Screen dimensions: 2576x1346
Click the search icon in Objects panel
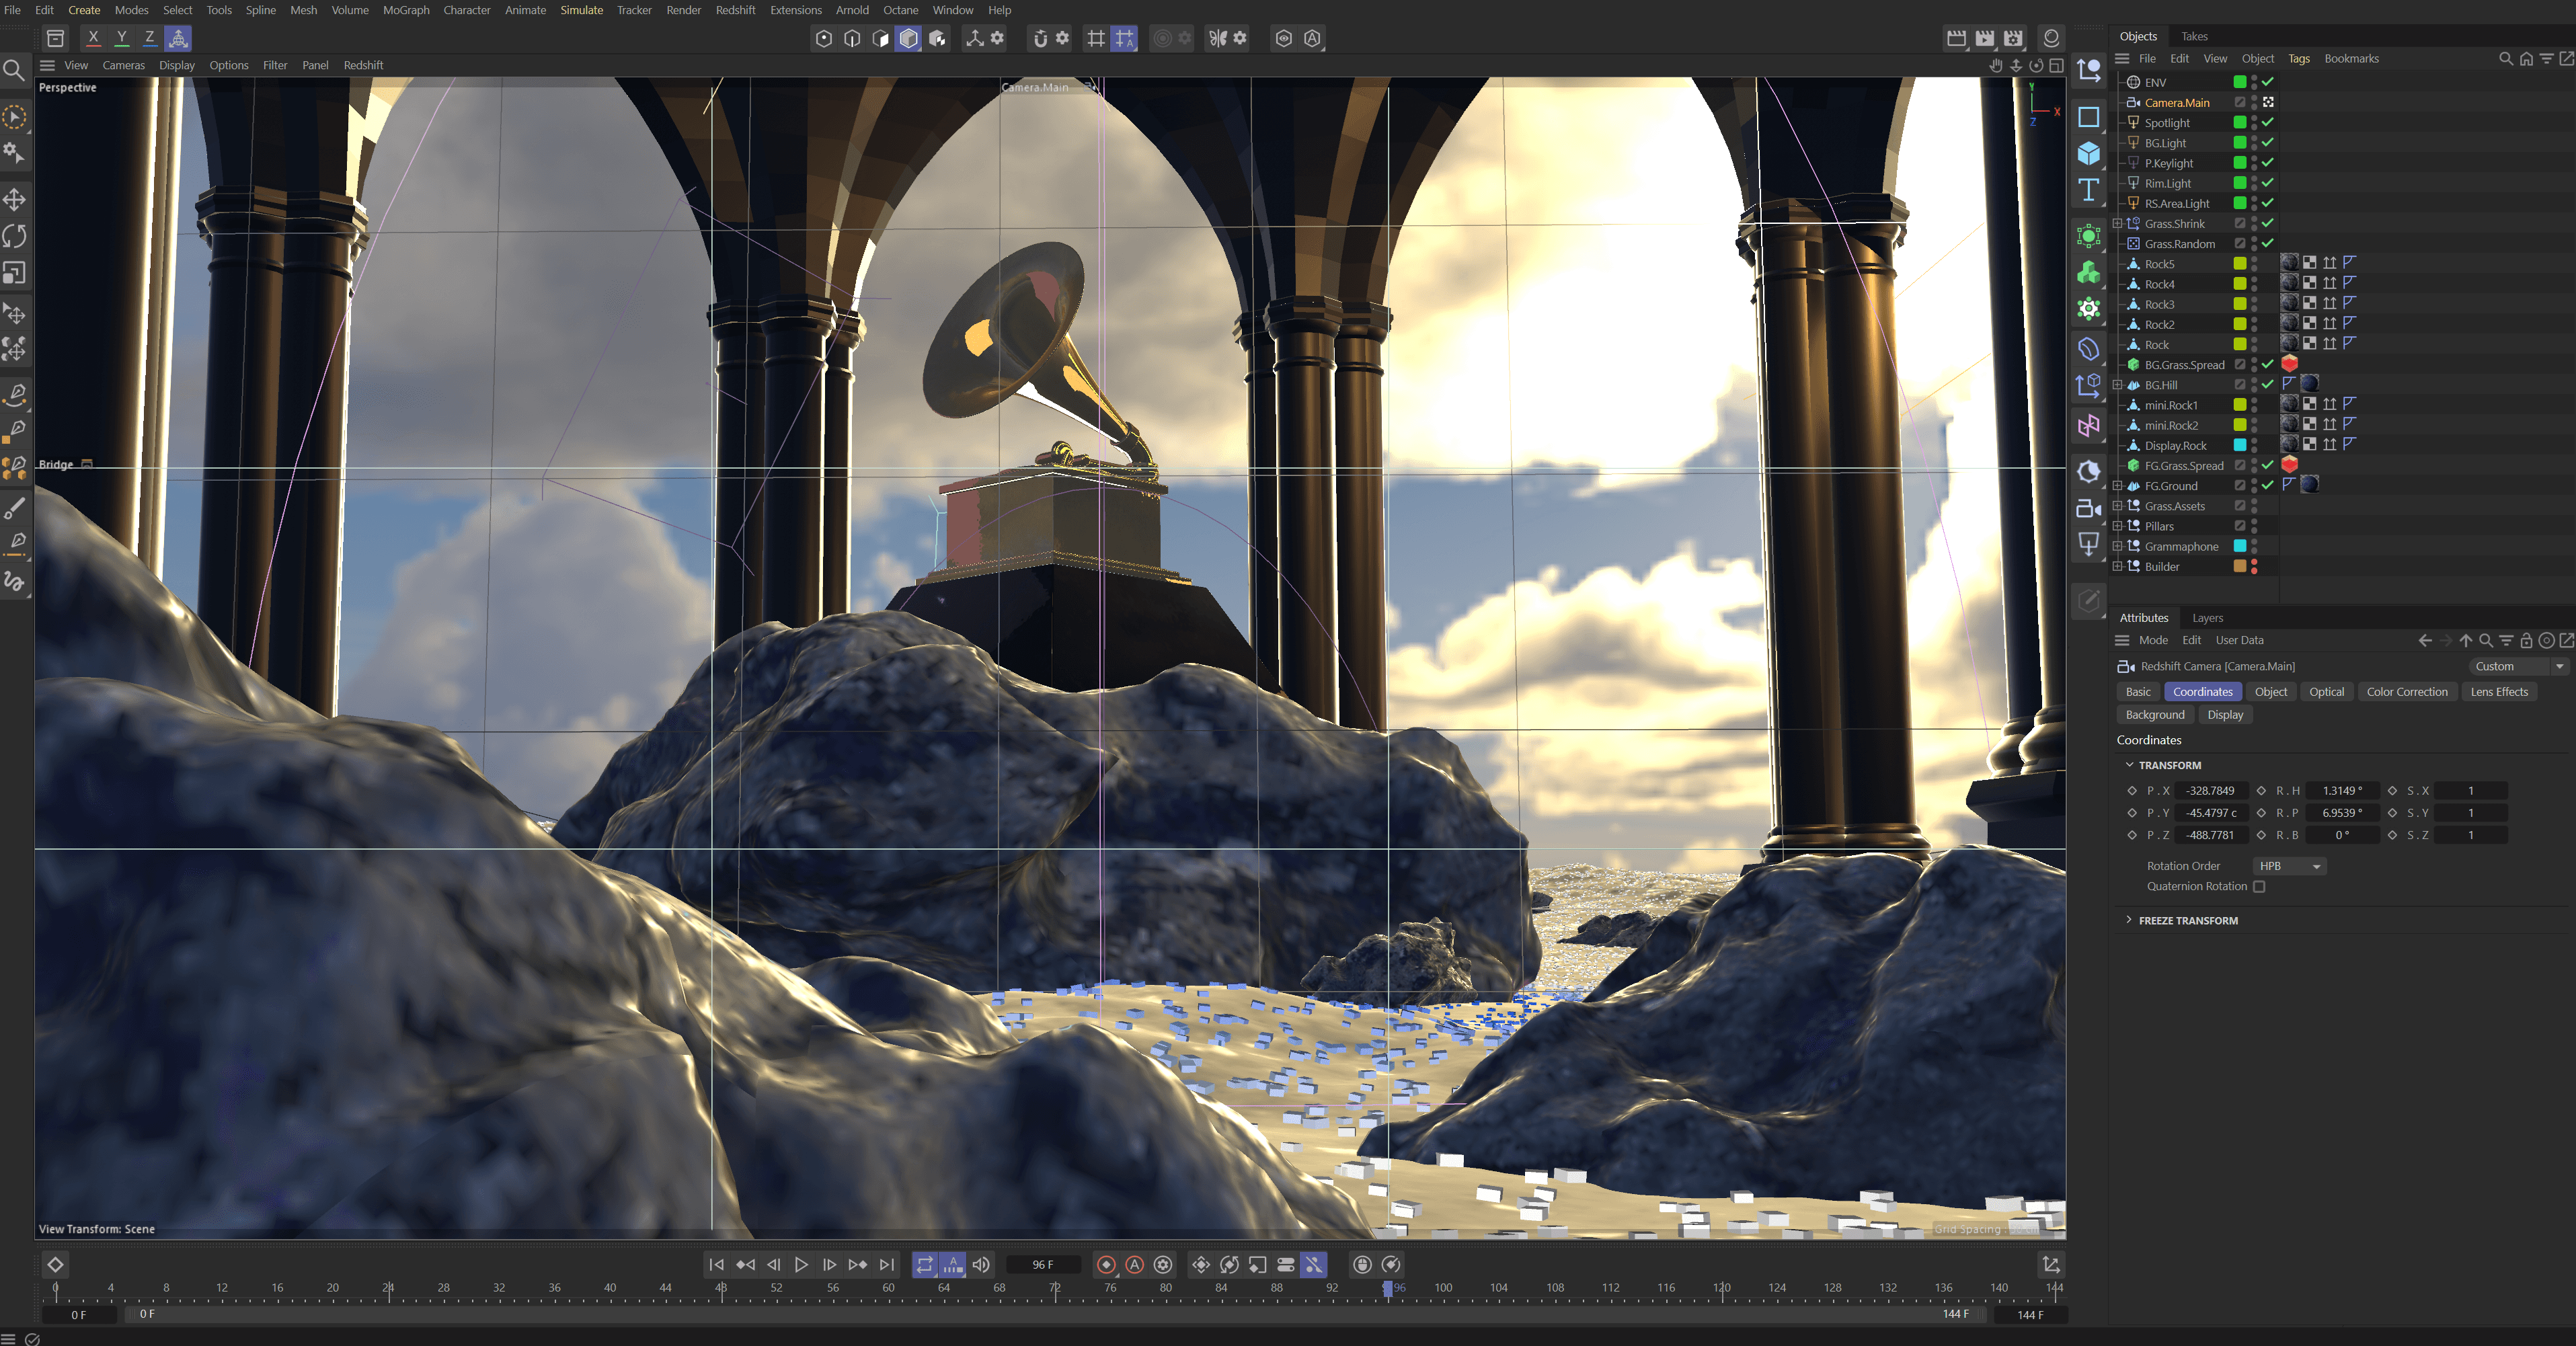[2506, 59]
